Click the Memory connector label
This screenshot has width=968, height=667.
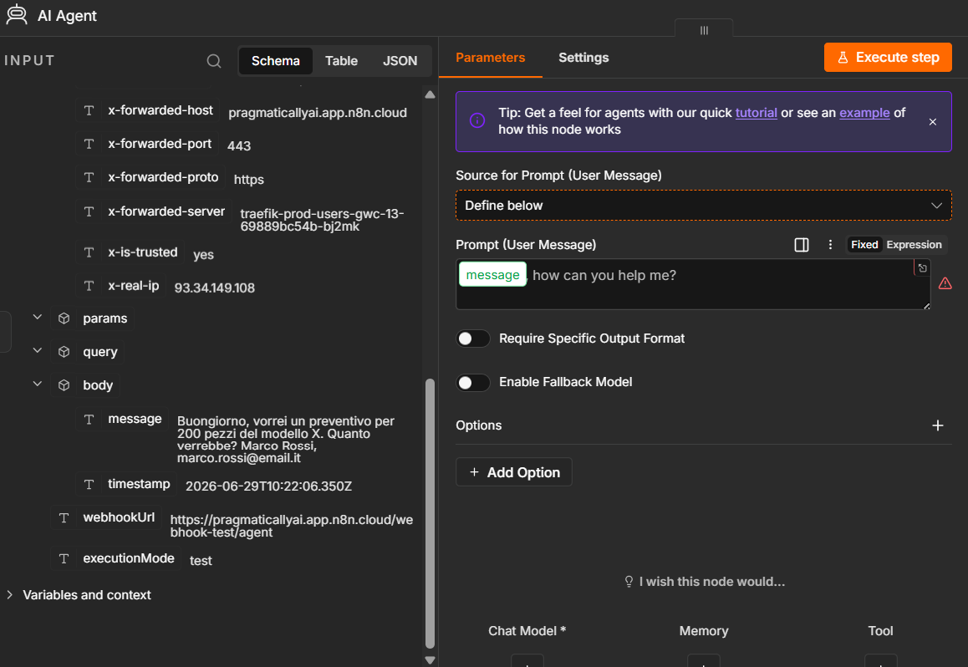click(704, 630)
